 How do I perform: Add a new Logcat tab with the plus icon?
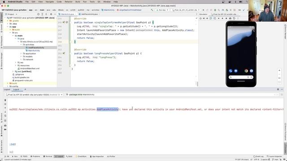click(x=25, y=89)
